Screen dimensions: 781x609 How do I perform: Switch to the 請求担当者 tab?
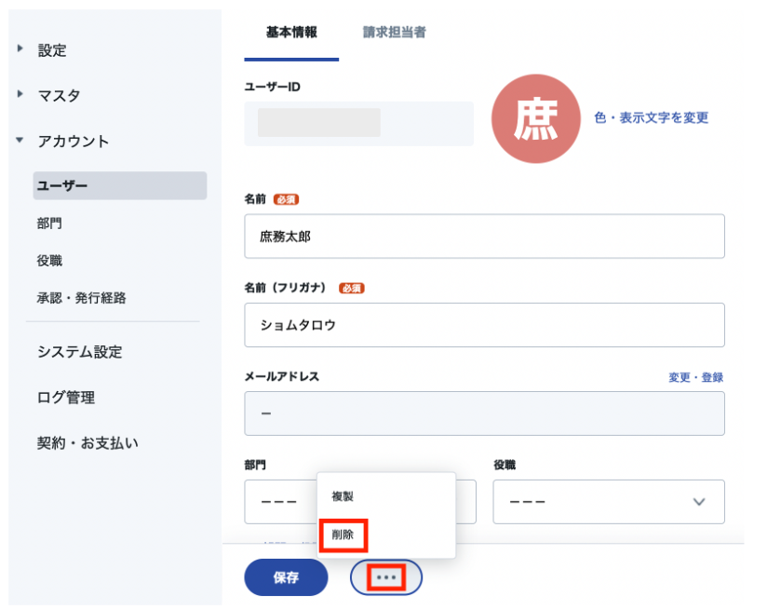394,33
